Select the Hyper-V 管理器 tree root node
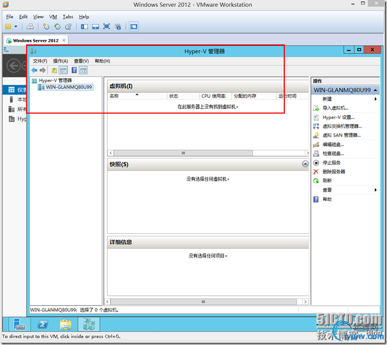The height and width of the screenshot is (345, 387). (x=52, y=81)
